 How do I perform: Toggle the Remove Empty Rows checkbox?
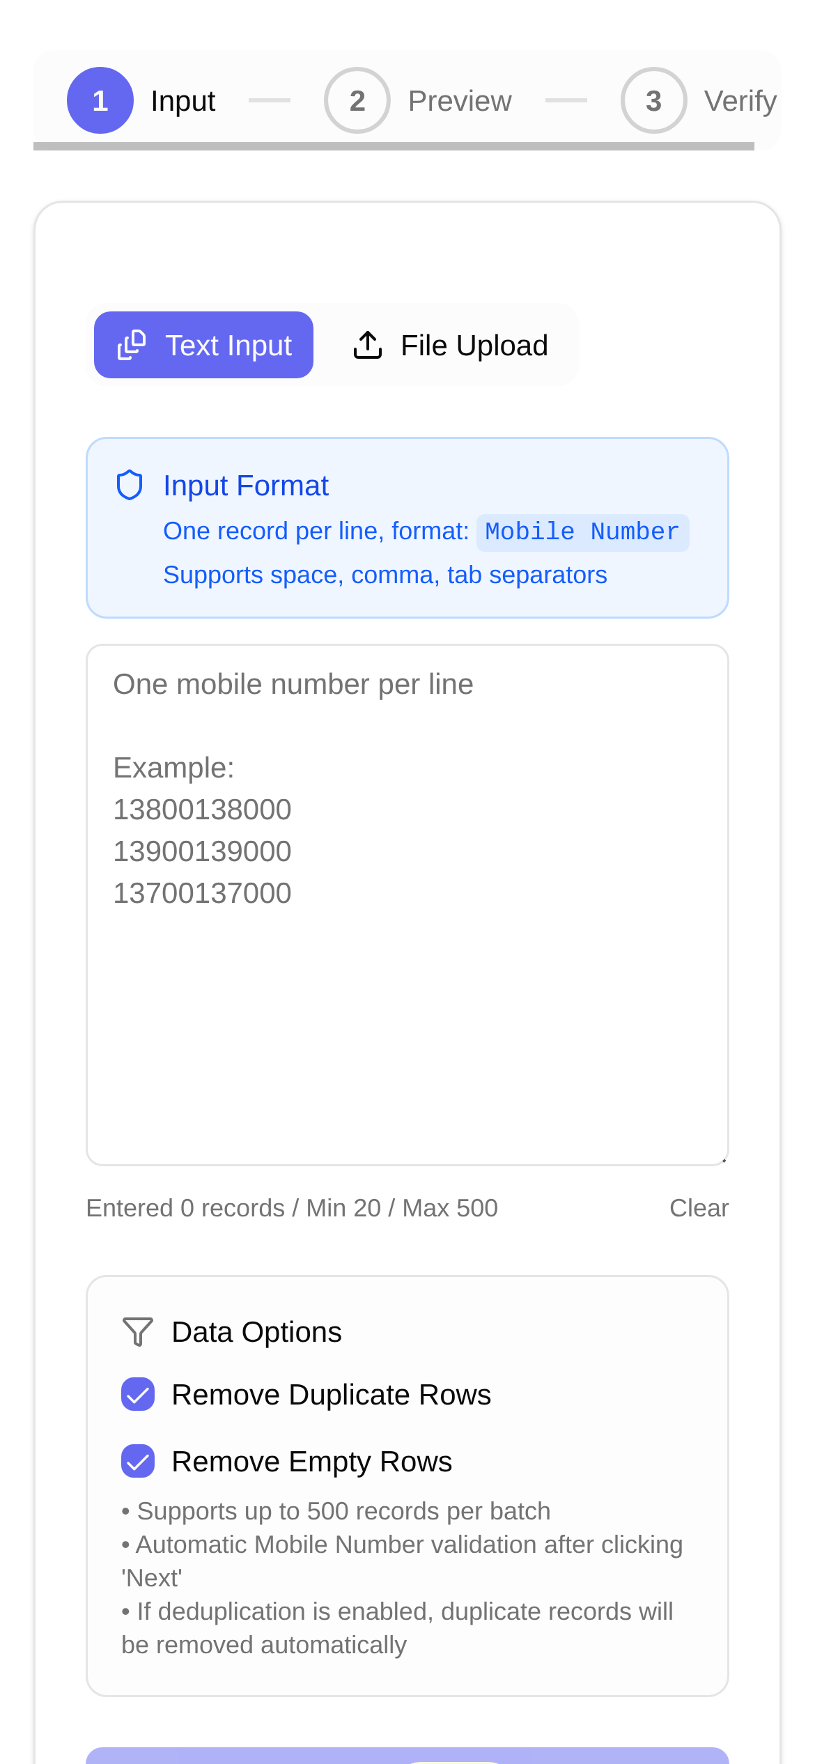click(x=138, y=1461)
